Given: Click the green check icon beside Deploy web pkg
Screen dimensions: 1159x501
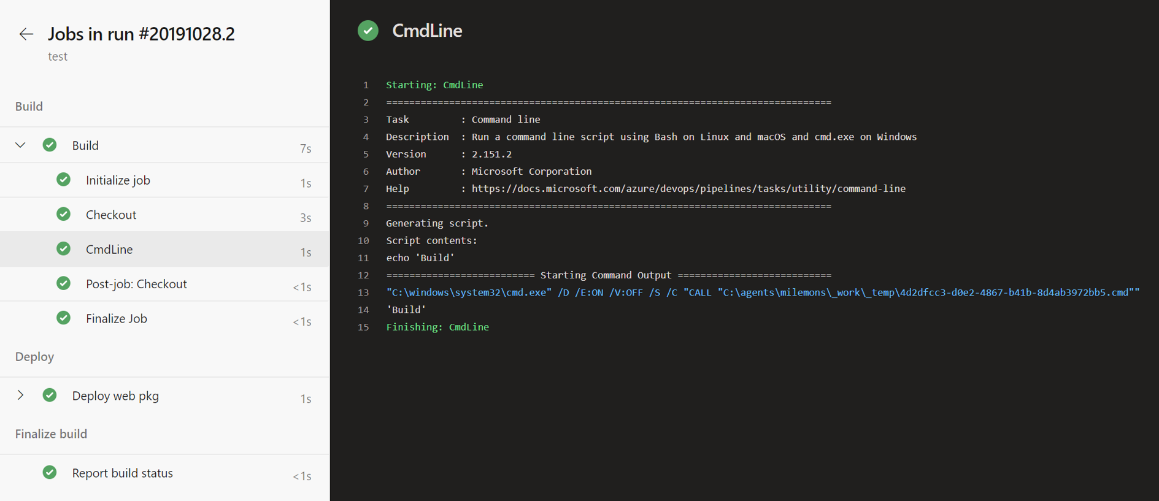Looking at the screenshot, I should click(x=50, y=395).
